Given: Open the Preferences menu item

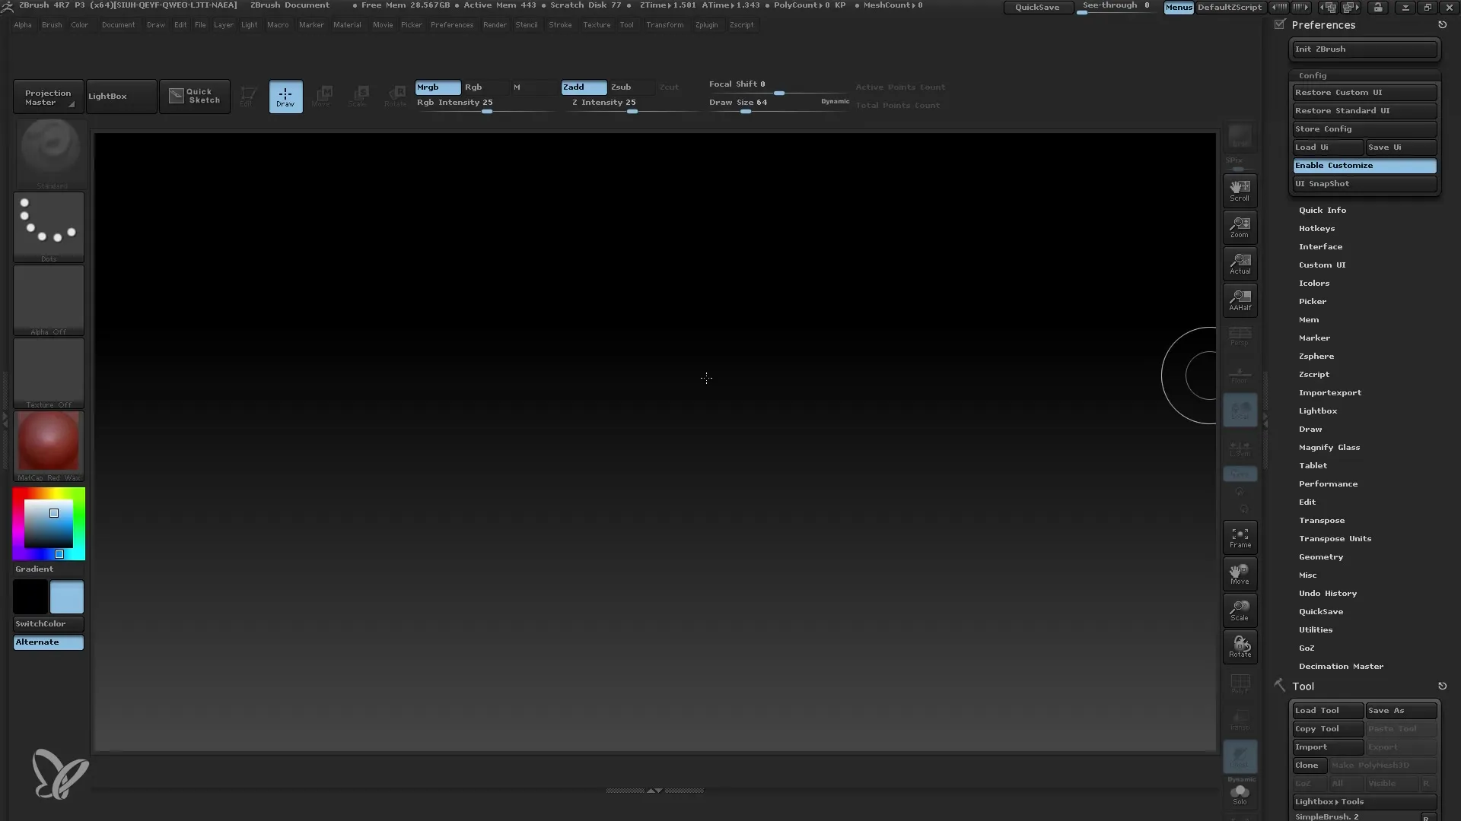Looking at the screenshot, I should click(450, 24).
